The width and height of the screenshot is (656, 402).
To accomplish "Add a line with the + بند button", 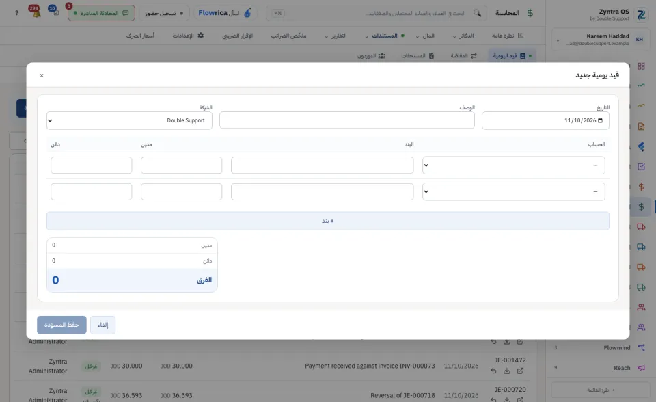I will pos(327,221).
